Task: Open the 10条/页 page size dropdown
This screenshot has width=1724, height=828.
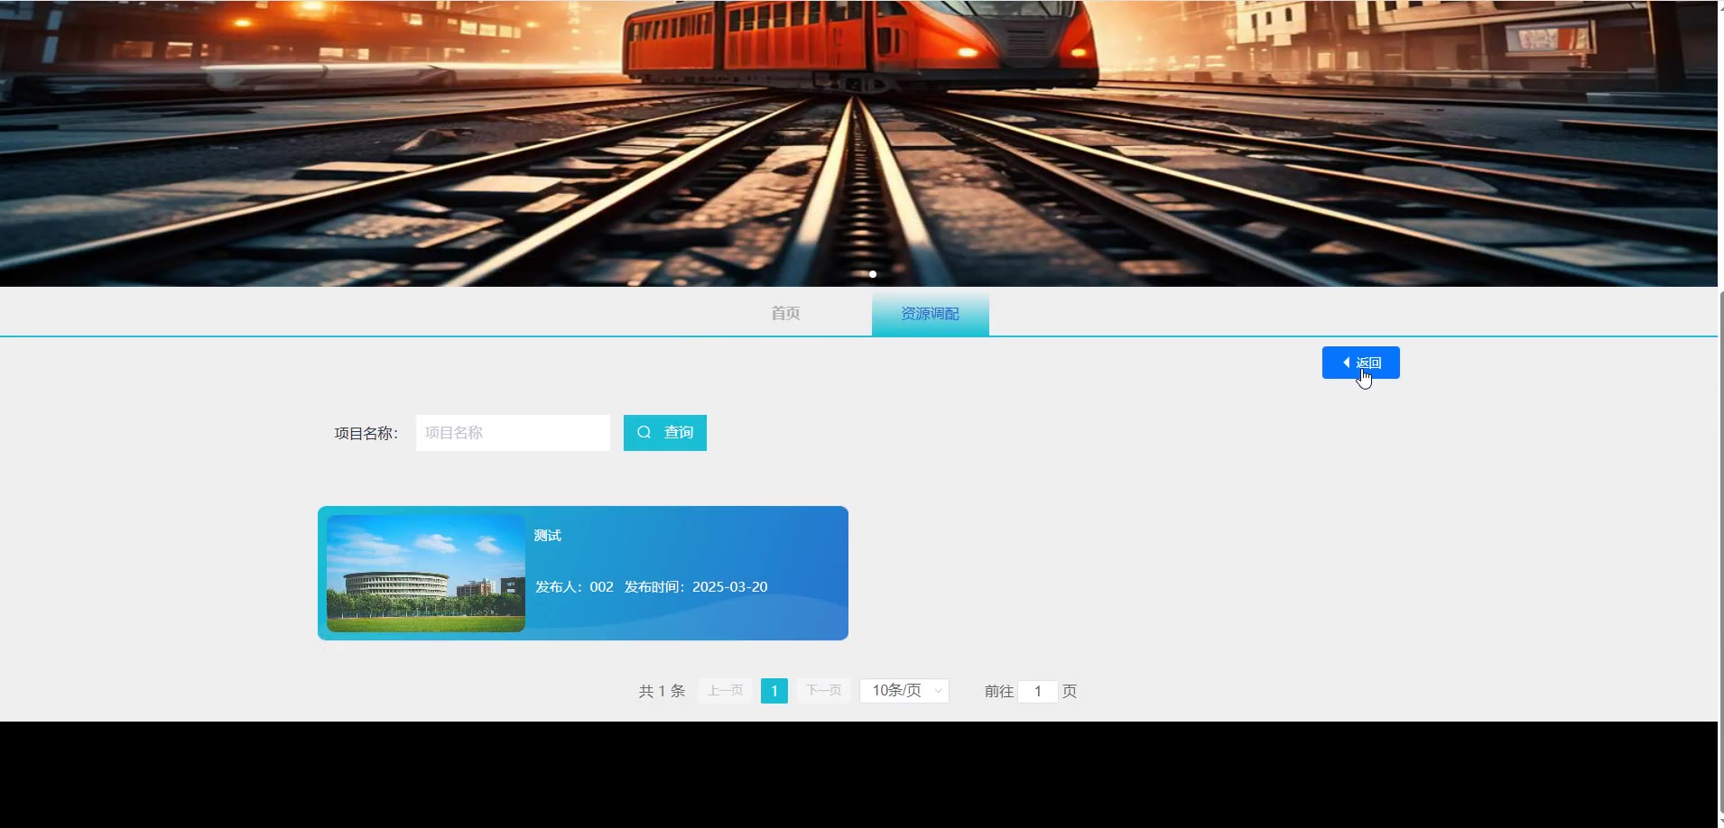Action: pyautogui.click(x=904, y=691)
